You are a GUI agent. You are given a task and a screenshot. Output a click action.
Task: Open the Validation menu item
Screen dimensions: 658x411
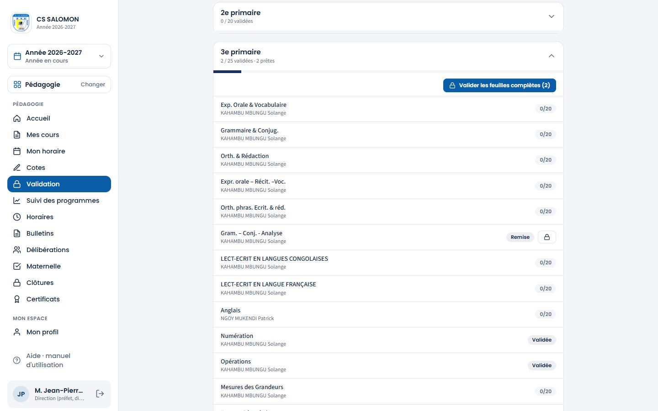point(59,184)
